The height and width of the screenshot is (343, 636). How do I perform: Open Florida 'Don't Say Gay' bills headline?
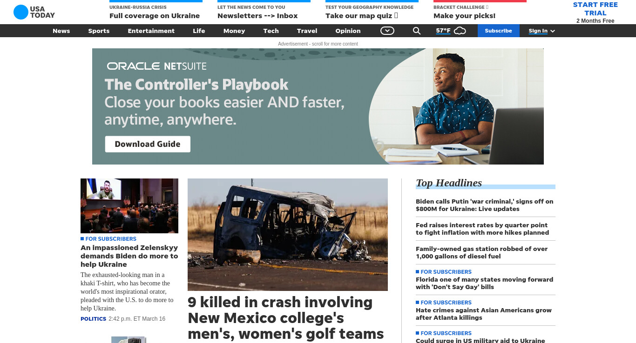coord(484,283)
